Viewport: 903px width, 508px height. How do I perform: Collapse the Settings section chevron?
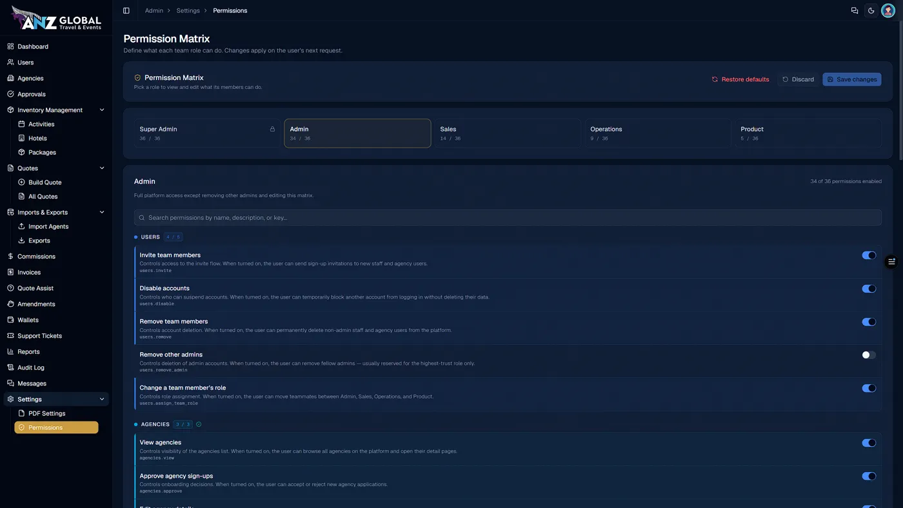point(102,399)
